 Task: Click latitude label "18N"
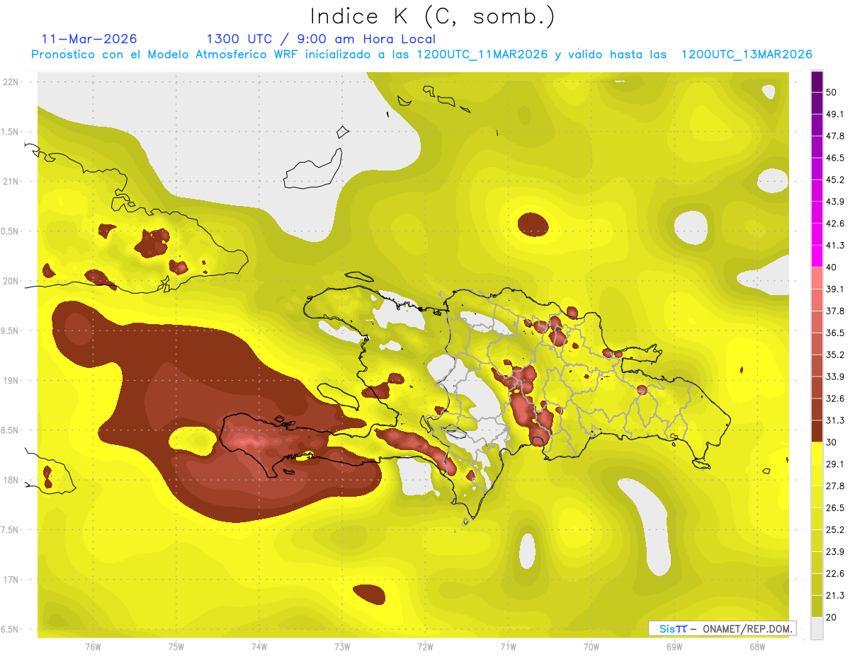11,481
